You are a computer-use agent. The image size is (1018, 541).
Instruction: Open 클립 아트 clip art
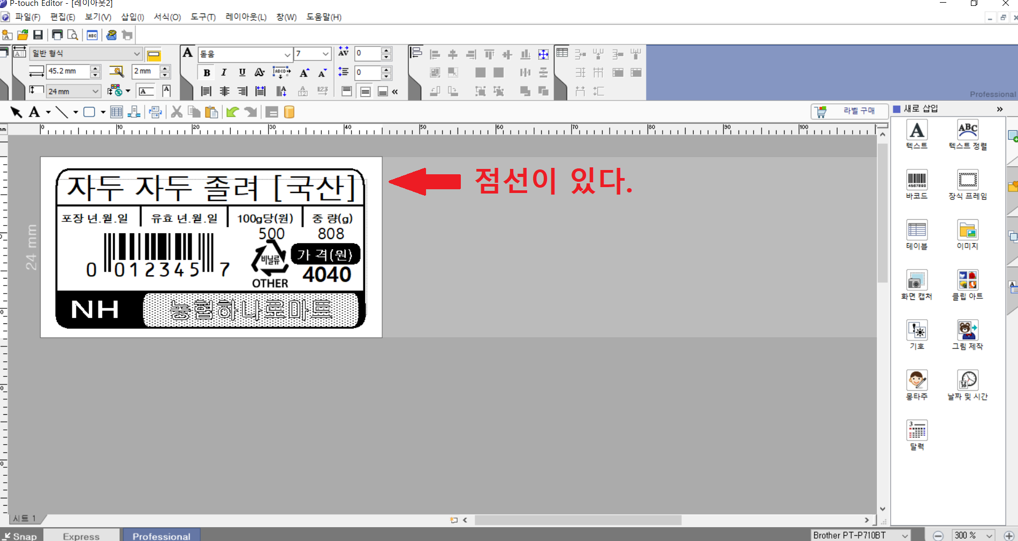click(x=968, y=285)
